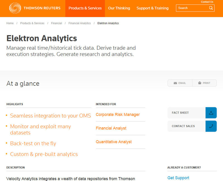Follow the Contact Us link
The image size is (223, 181).
click(207, 2)
